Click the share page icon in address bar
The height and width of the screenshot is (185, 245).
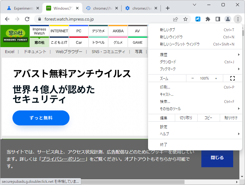(175, 19)
